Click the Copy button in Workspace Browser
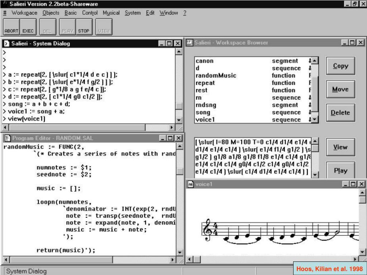Viewport: 367px width, 275px height. 340,66
